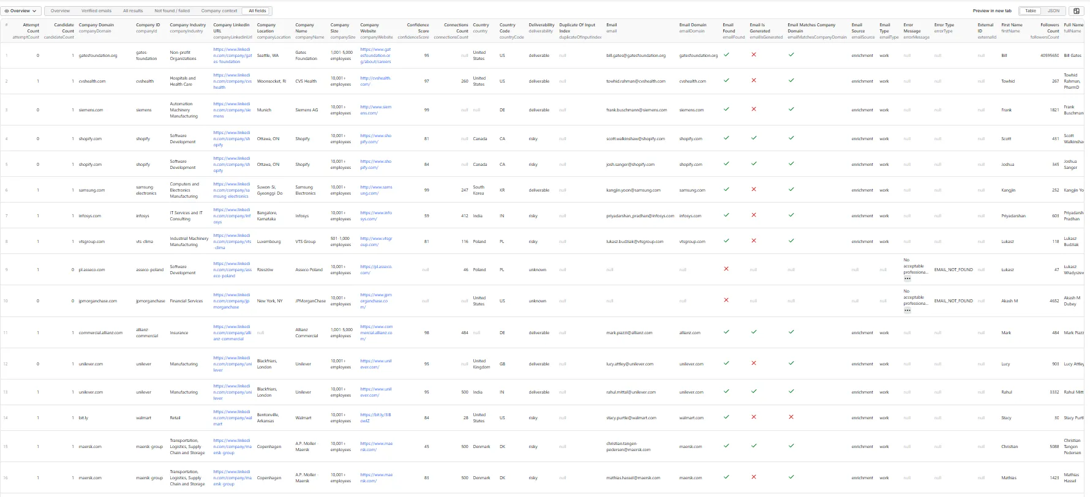Screen dimensions: 1090x497
Task: Click Email Matches Domain check in Lukasz vtsgroup row
Action: coord(791,241)
